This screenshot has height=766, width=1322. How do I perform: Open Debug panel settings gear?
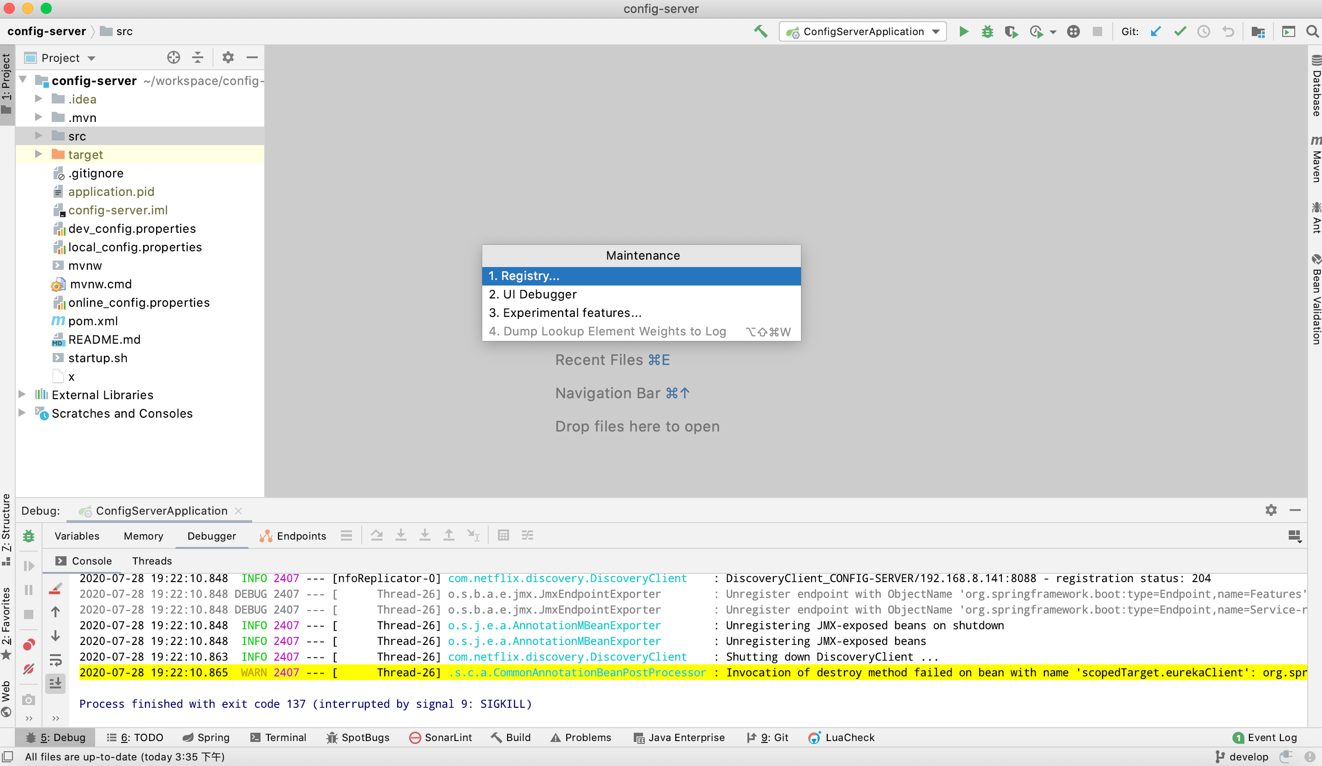click(x=1271, y=510)
